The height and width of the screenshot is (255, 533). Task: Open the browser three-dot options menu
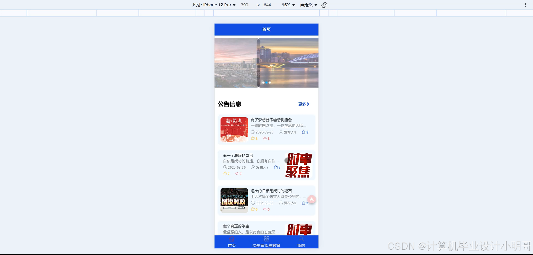[525, 5]
